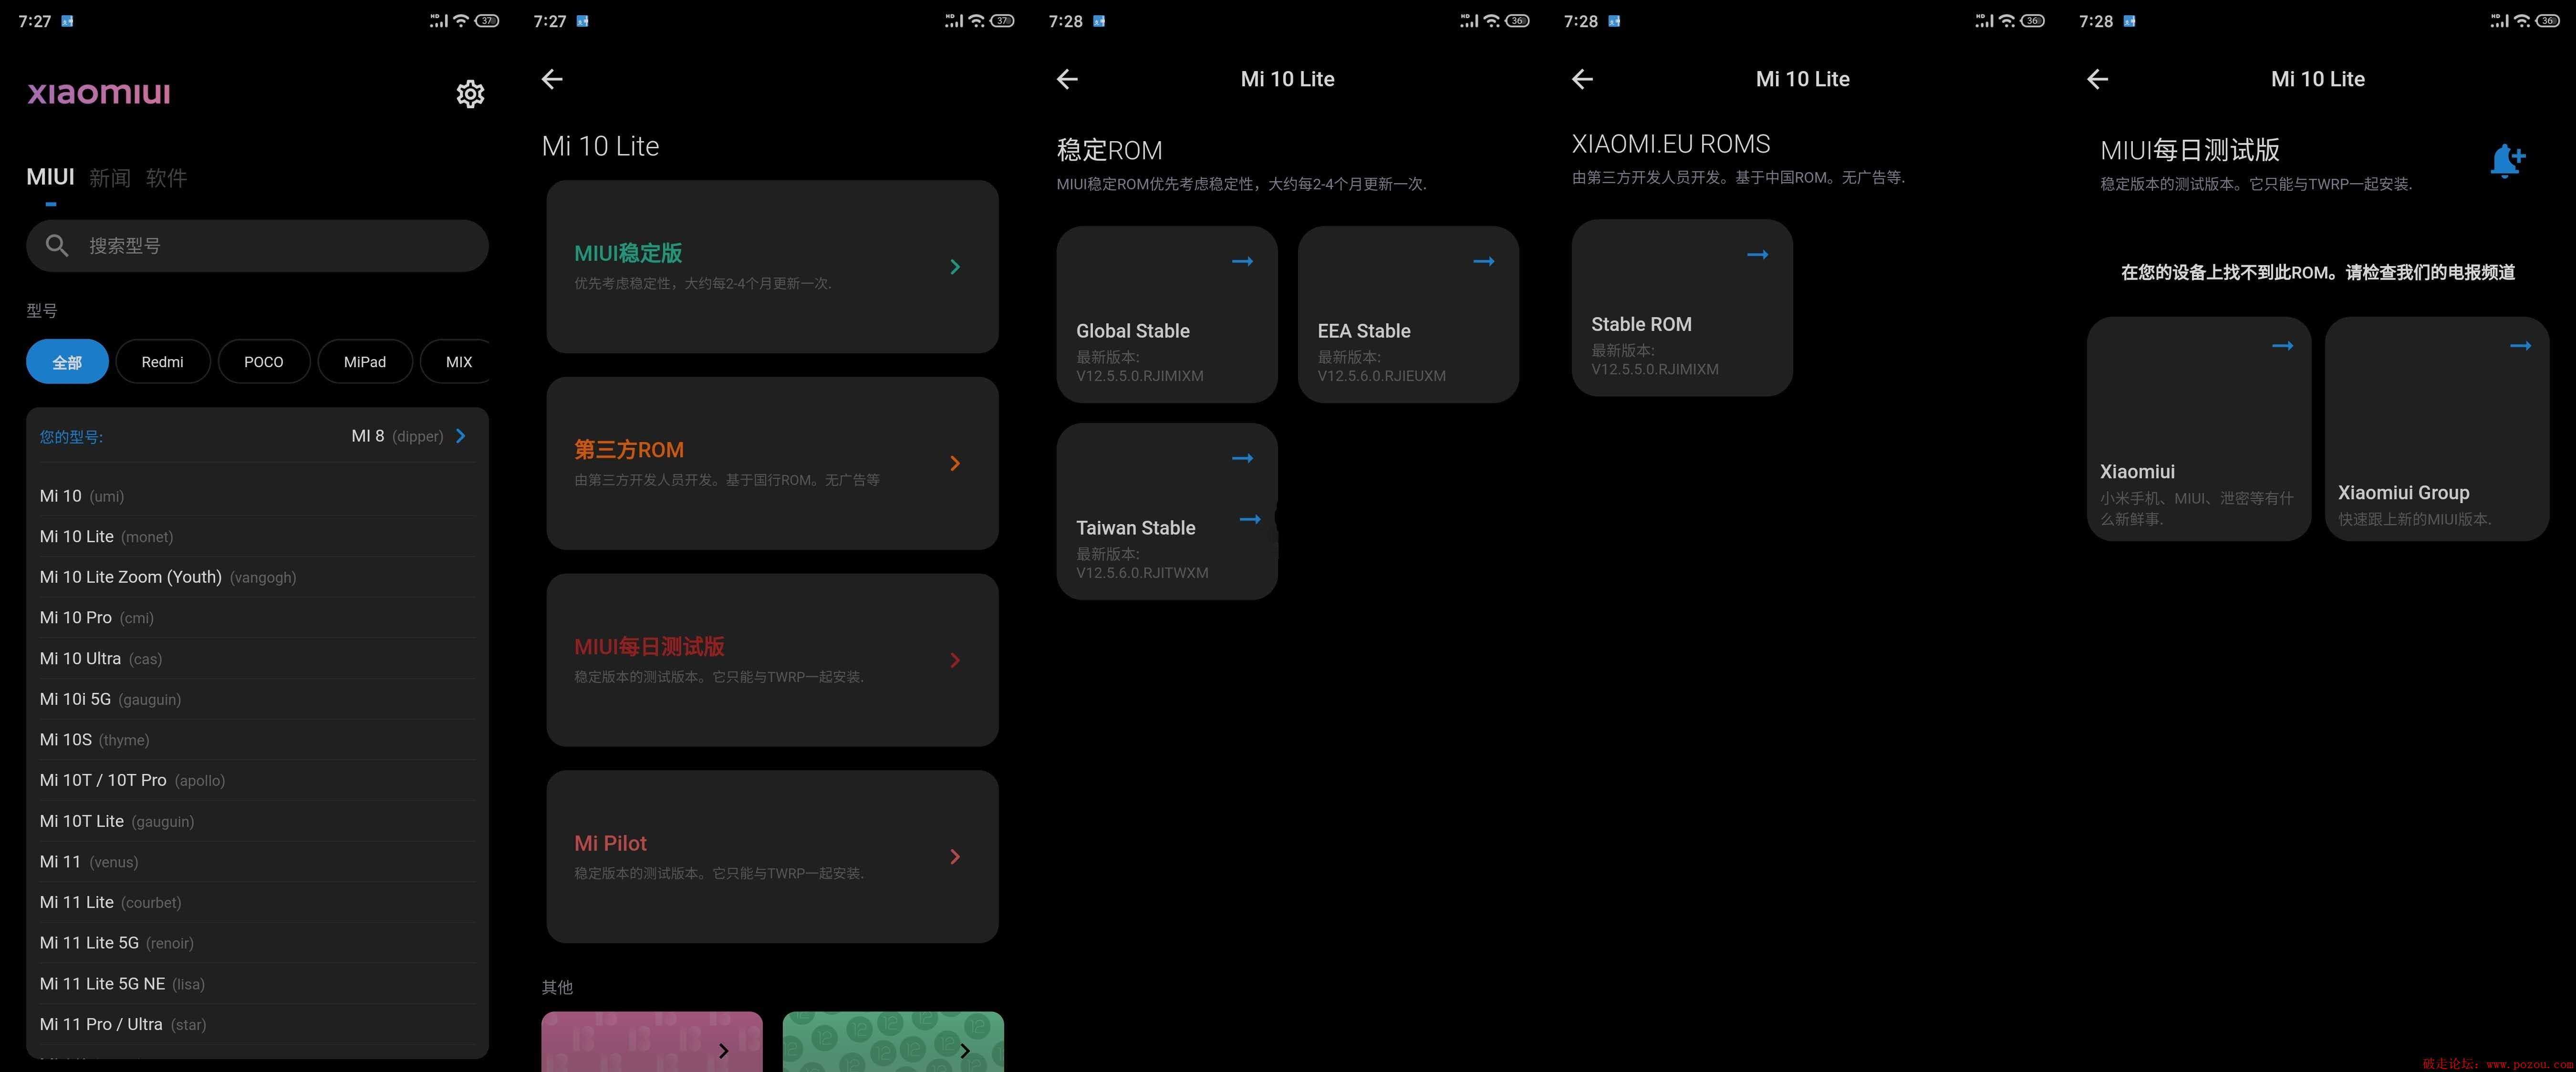The width and height of the screenshot is (2576, 1072).
Task: Open Mi 10T / 10T Pro (apollo) entry
Action: 257,780
